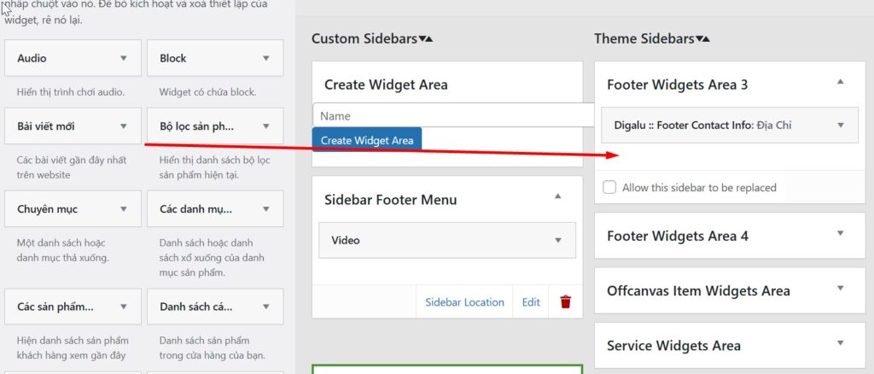This screenshot has width=874, height=374.
Task: Check Allow this sidebar to be replaced
Action: [x=609, y=188]
